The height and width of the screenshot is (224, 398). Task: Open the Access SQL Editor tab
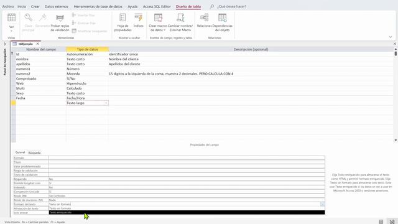coord(157,6)
